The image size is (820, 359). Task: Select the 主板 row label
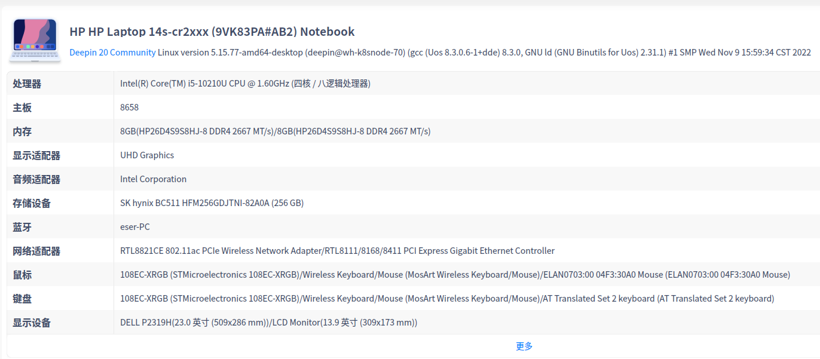coord(23,108)
